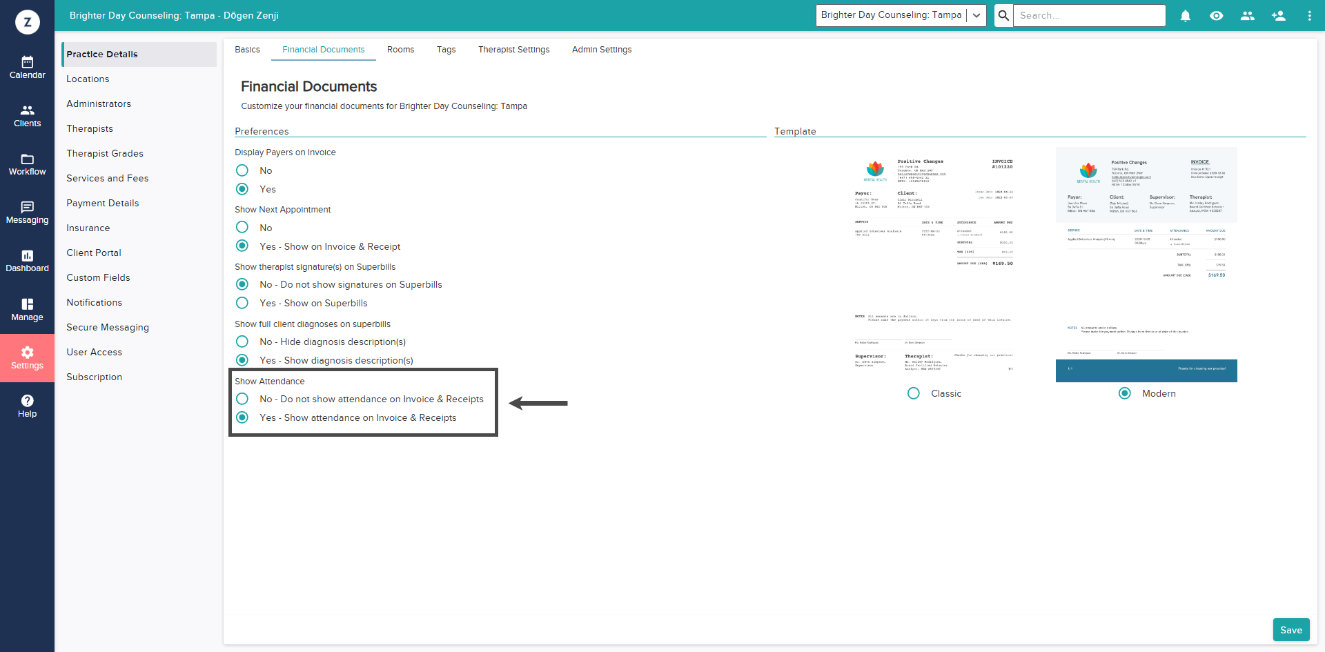Switch to the Financial Documents tab

coord(323,50)
